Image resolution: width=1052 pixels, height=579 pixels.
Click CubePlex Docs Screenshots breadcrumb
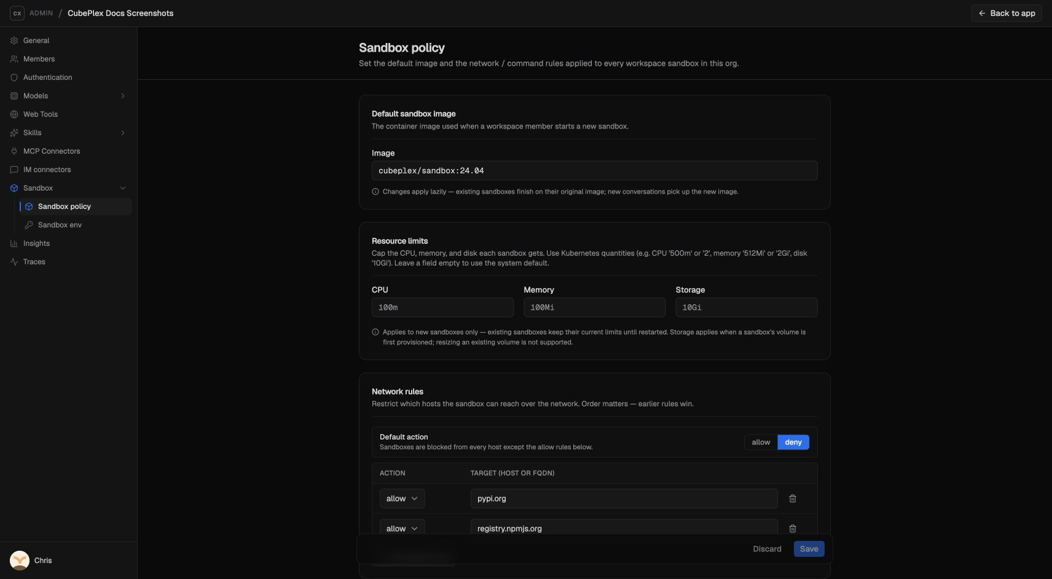point(120,13)
